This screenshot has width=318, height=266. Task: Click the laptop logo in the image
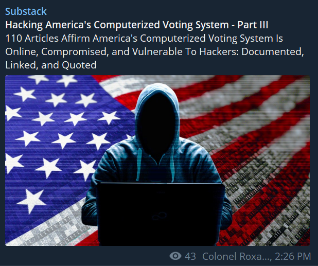160,216
